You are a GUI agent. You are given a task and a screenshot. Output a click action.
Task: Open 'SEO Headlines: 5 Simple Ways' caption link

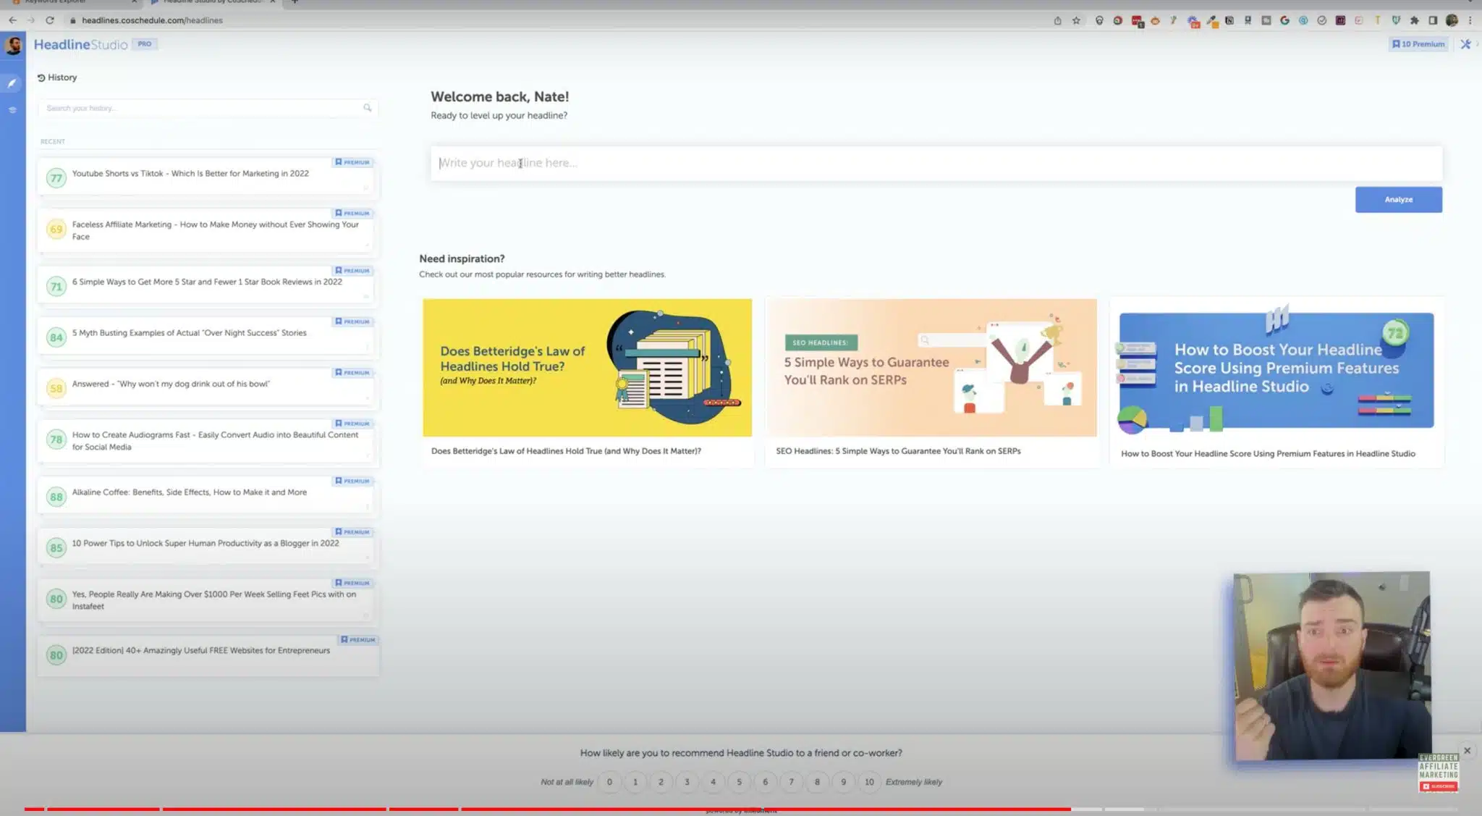pyautogui.click(x=898, y=451)
